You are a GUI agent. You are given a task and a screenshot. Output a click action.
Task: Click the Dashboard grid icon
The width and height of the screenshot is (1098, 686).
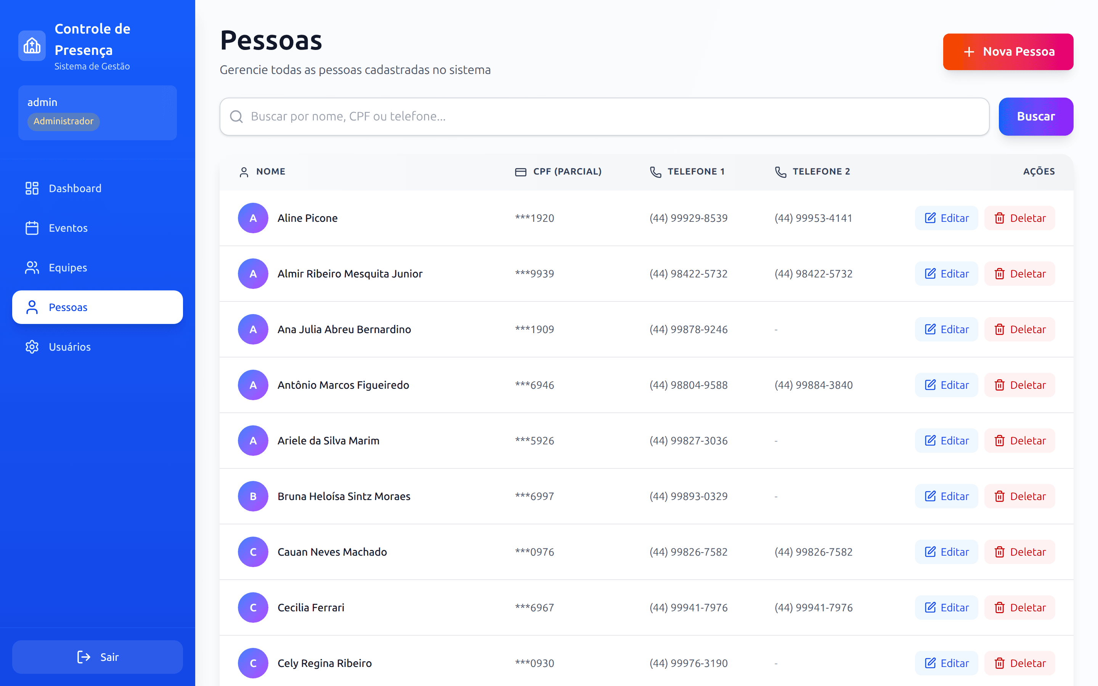[32, 188]
